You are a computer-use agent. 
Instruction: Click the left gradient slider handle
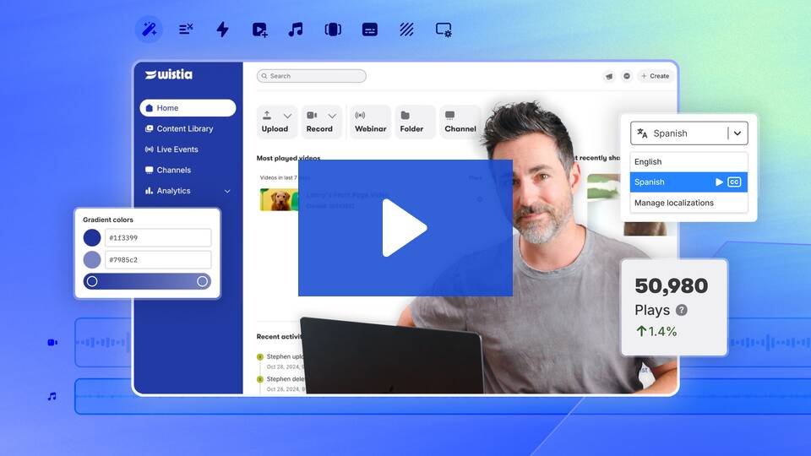tap(92, 281)
